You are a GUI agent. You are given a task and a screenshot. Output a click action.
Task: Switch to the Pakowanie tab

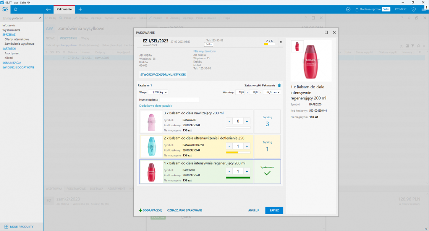pyautogui.click(x=64, y=9)
